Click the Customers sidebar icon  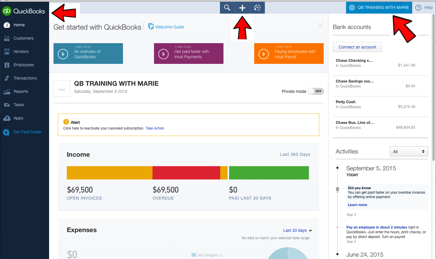(7, 38)
